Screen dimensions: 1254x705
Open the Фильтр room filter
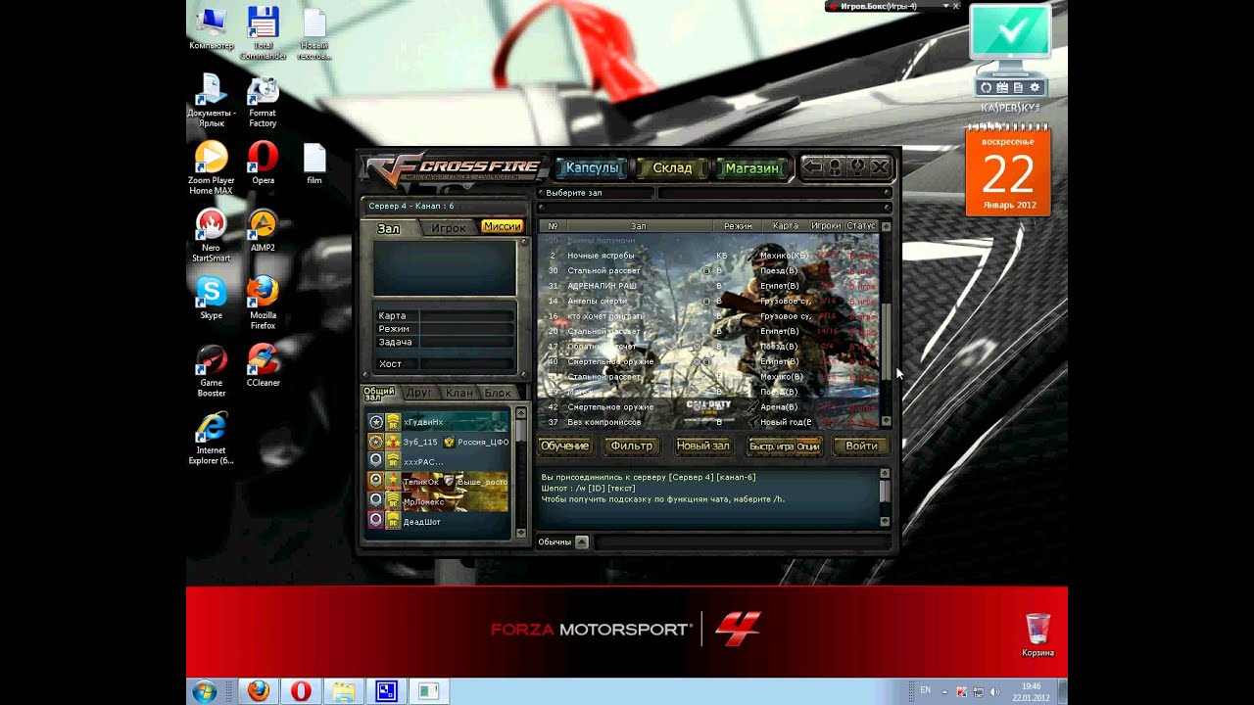pos(631,446)
